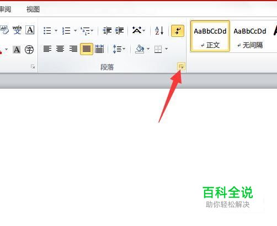Toggle show/hide paragraph marks
277x226 pixels.
pyautogui.click(x=178, y=31)
